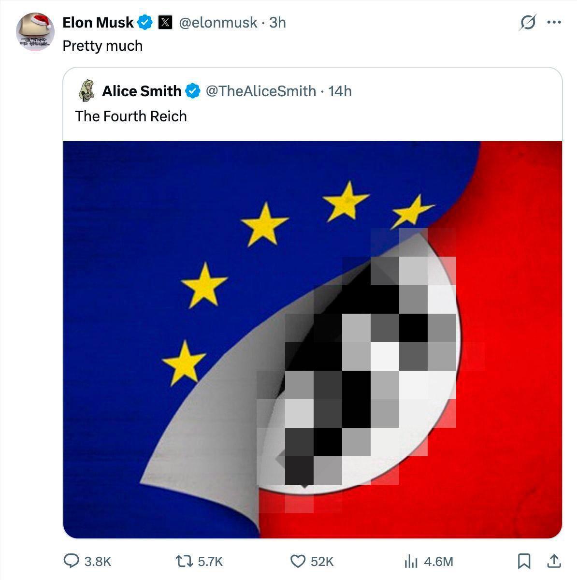Bookmark this post
Viewport: 577px width, 580px height.
click(523, 561)
